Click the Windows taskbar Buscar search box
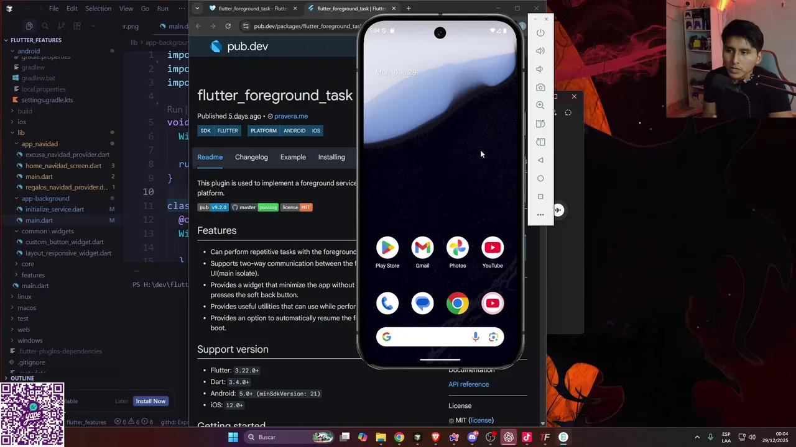 pos(290,437)
